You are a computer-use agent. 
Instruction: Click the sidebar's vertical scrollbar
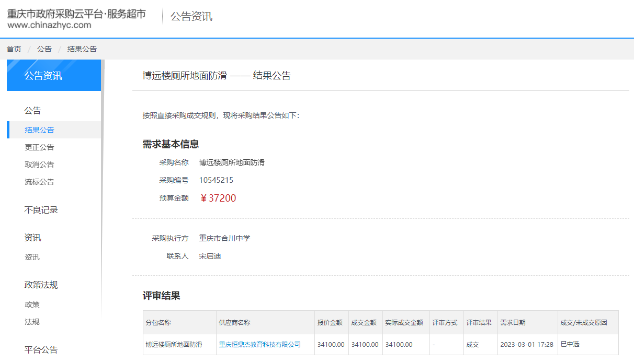(103, 183)
